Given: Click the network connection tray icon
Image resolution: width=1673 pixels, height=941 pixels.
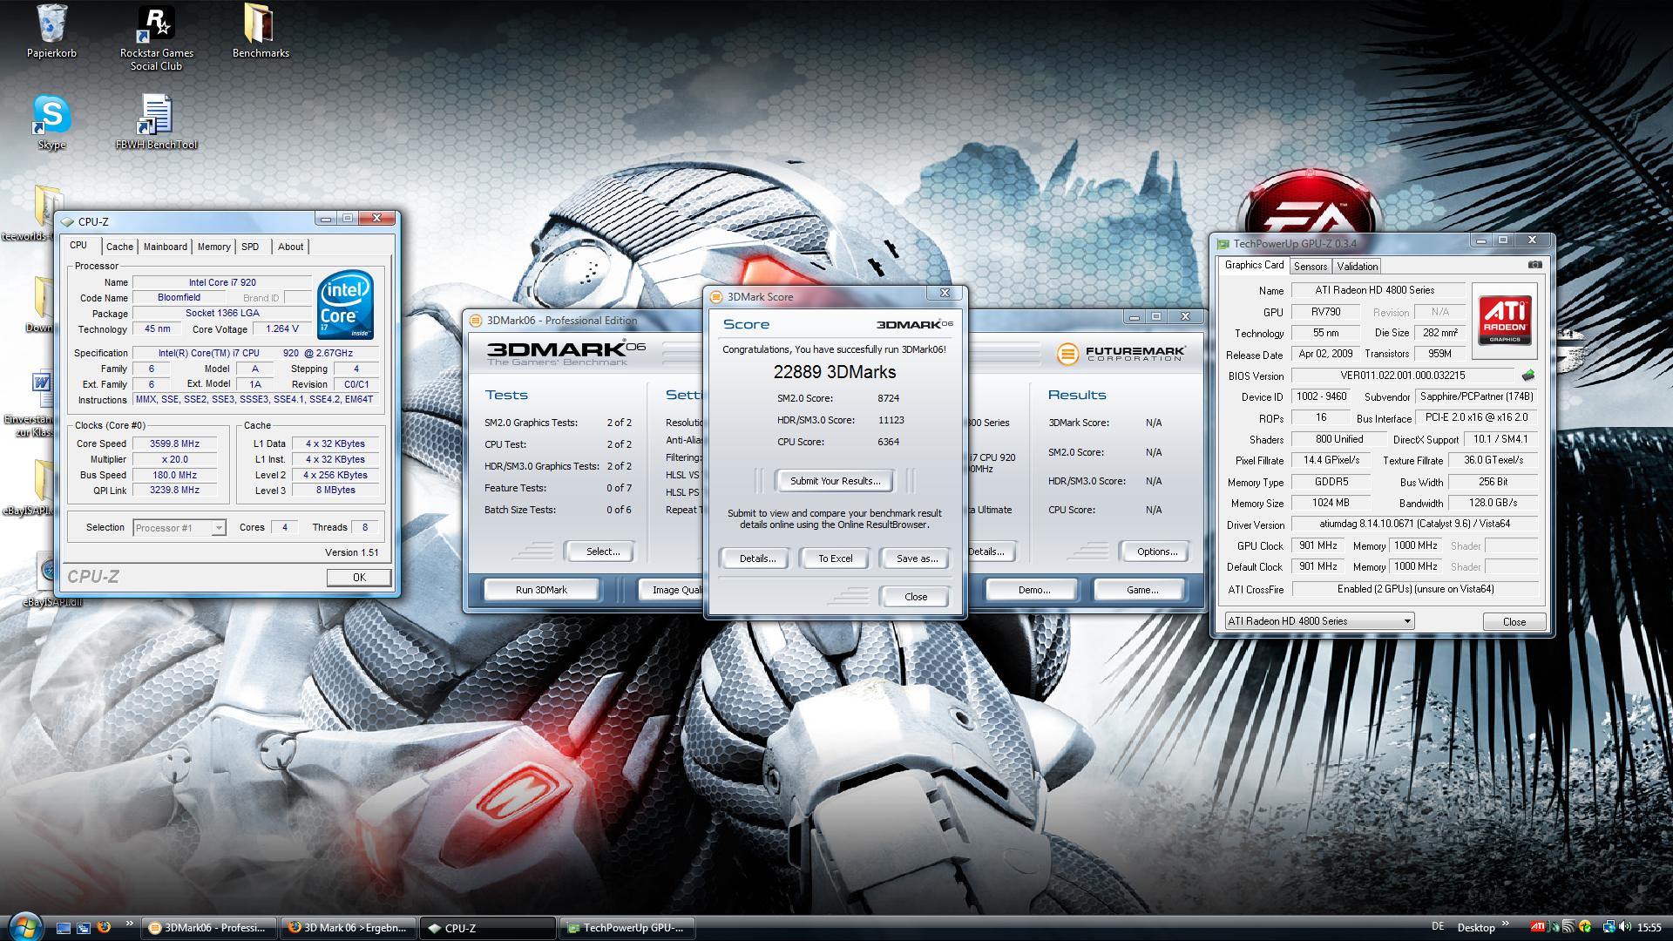Looking at the screenshot, I should tap(1609, 927).
